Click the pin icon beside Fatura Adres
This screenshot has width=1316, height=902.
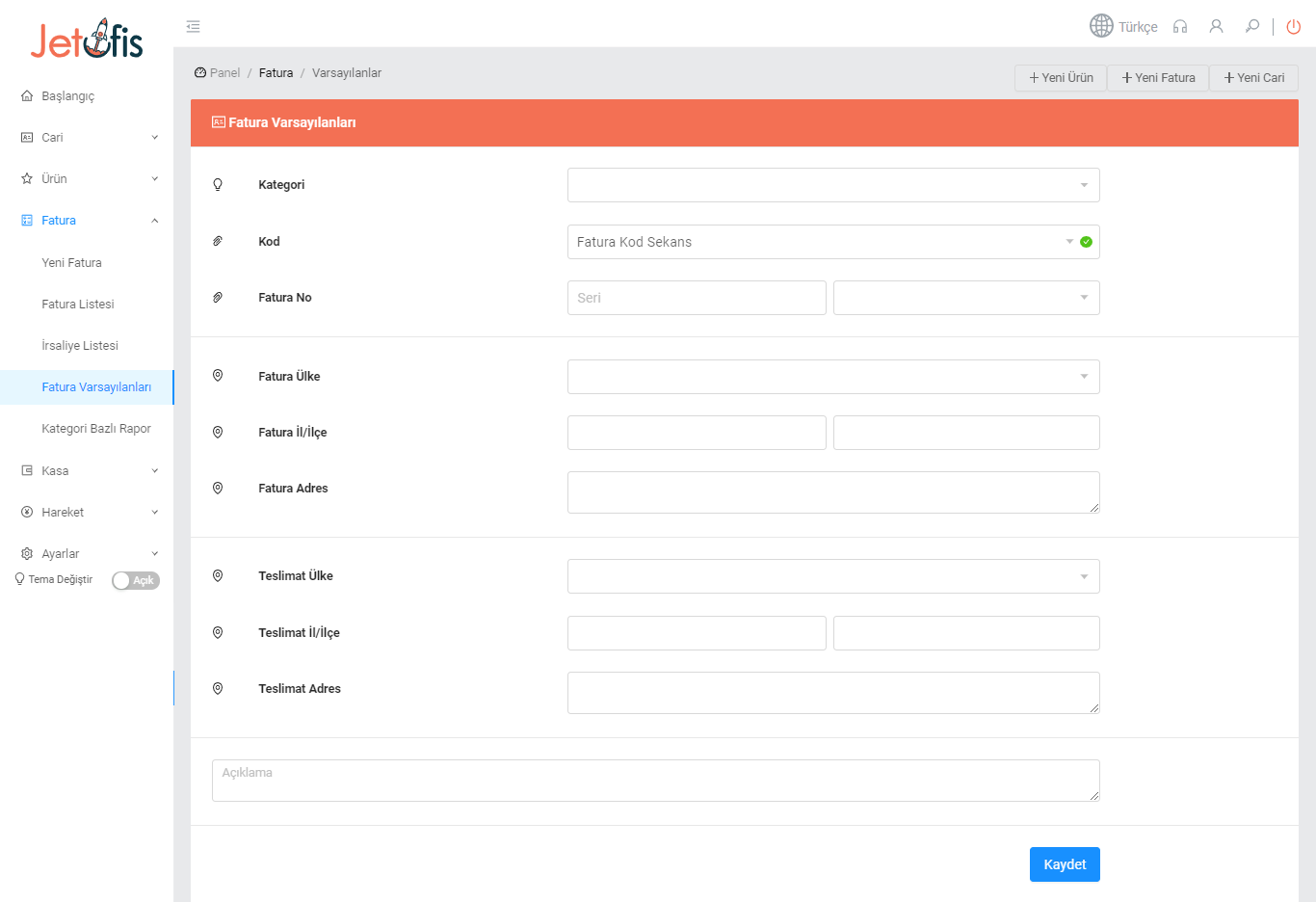click(218, 489)
